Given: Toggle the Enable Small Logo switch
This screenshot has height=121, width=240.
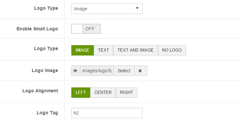Looking at the screenshot, I should [x=86, y=29].
